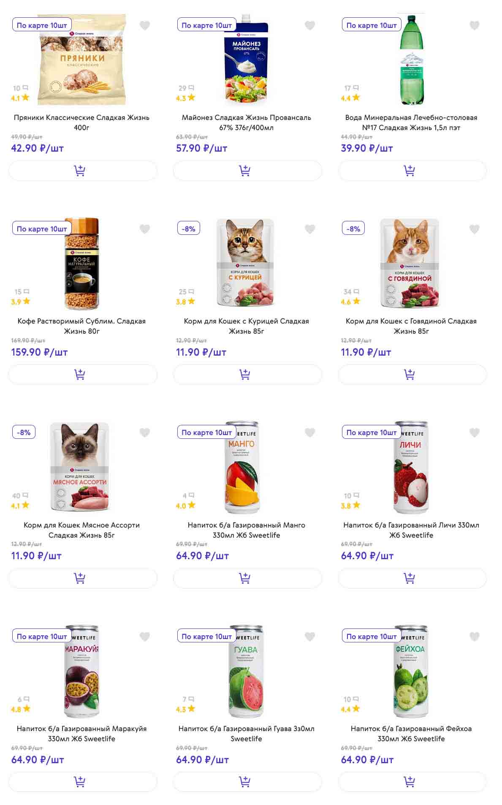The width and height of the screenshot is (502, 805).
Task: Open the Мясное Ассорти cat food image
Action: (x=80, y=467)
